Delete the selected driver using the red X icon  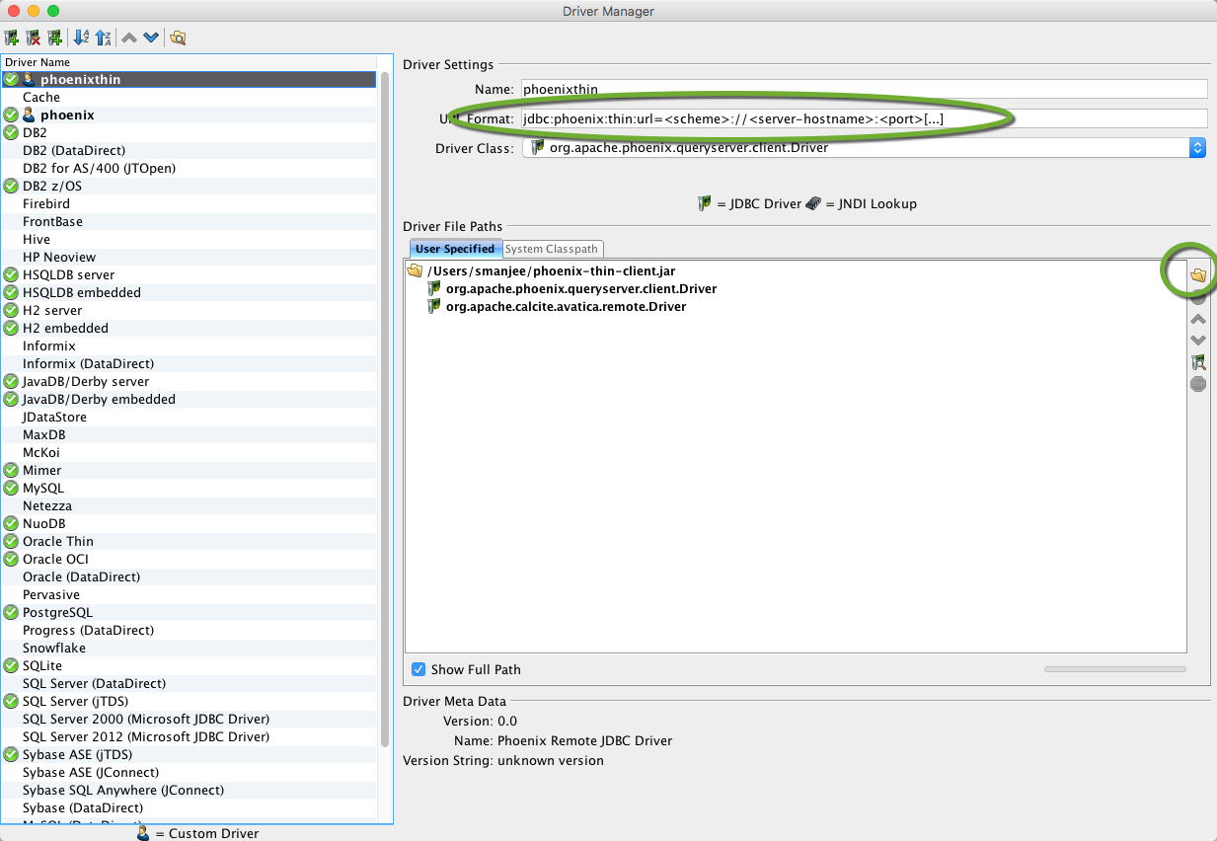pos(34,37)
